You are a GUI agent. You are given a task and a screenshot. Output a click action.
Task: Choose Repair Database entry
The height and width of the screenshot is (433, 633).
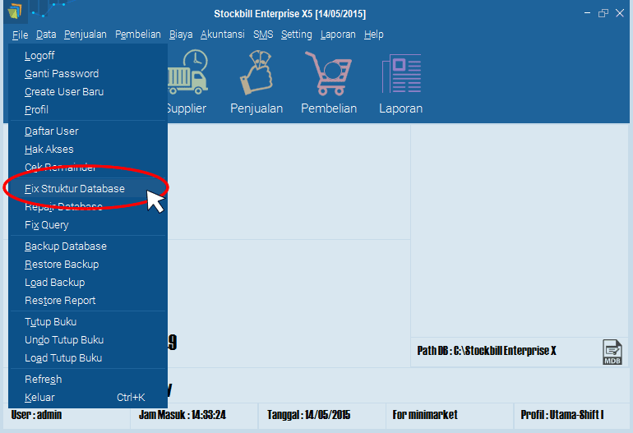point(88,207)
